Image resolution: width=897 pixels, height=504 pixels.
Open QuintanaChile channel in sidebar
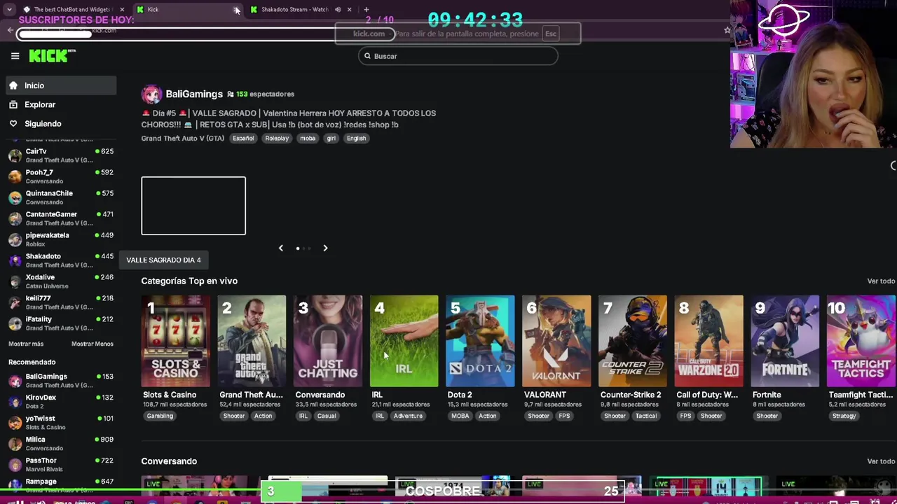click(61, 197)
